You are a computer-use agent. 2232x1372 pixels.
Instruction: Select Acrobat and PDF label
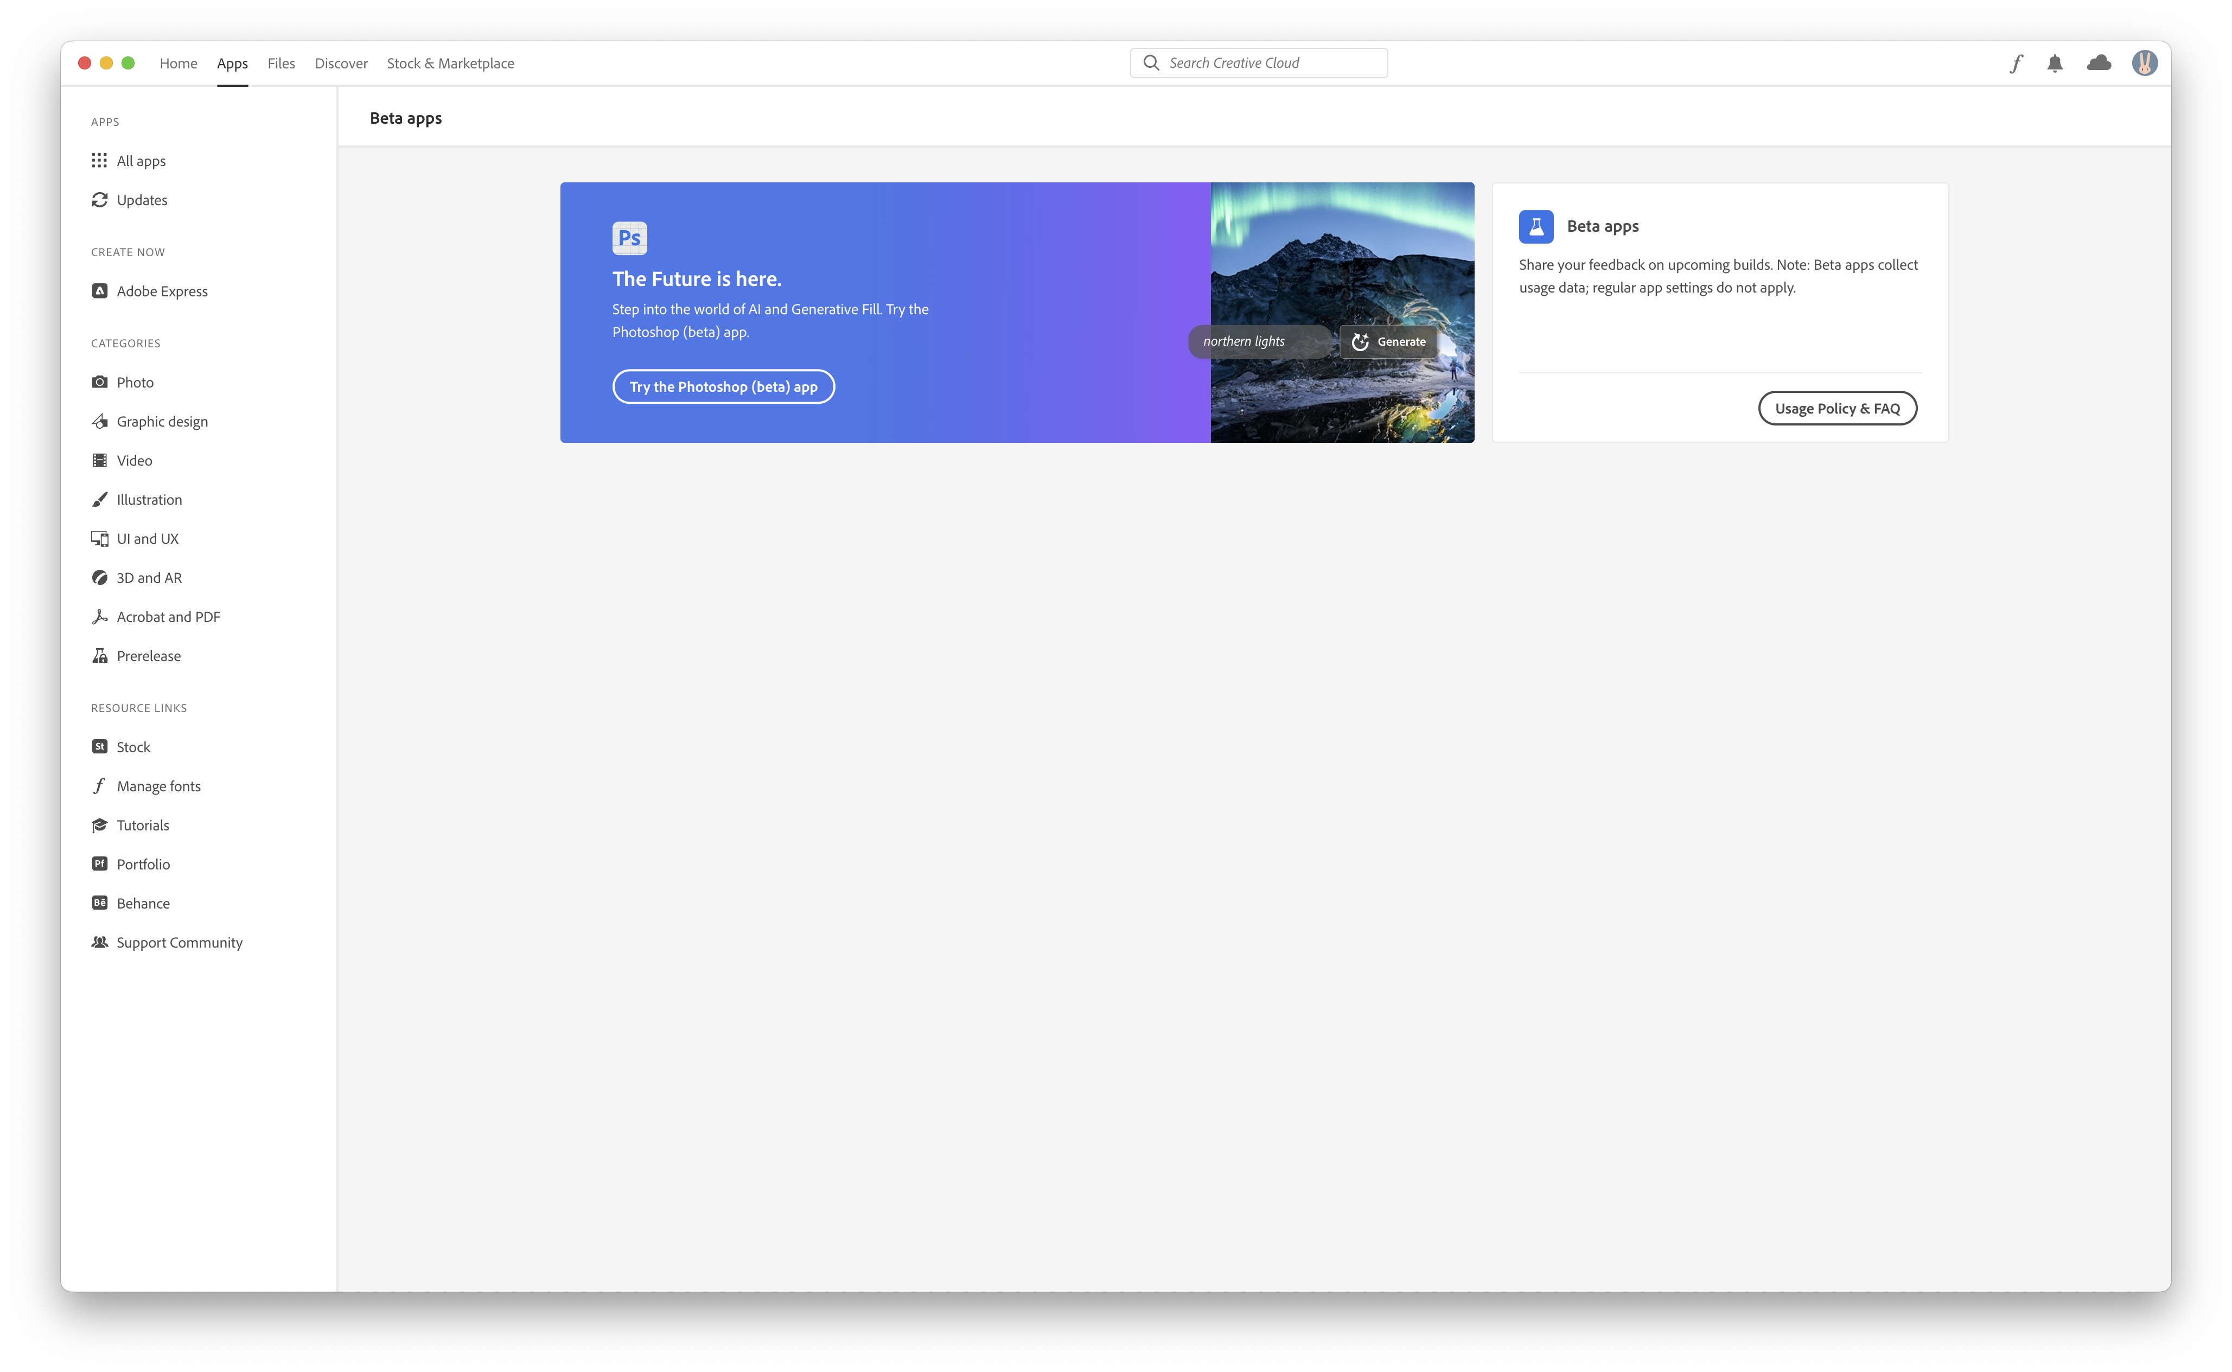point(169,617)
